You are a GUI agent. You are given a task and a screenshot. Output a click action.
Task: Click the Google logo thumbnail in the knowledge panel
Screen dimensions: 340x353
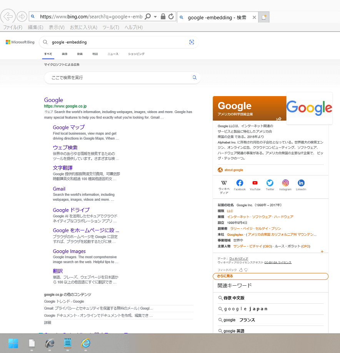coord(309,108)
